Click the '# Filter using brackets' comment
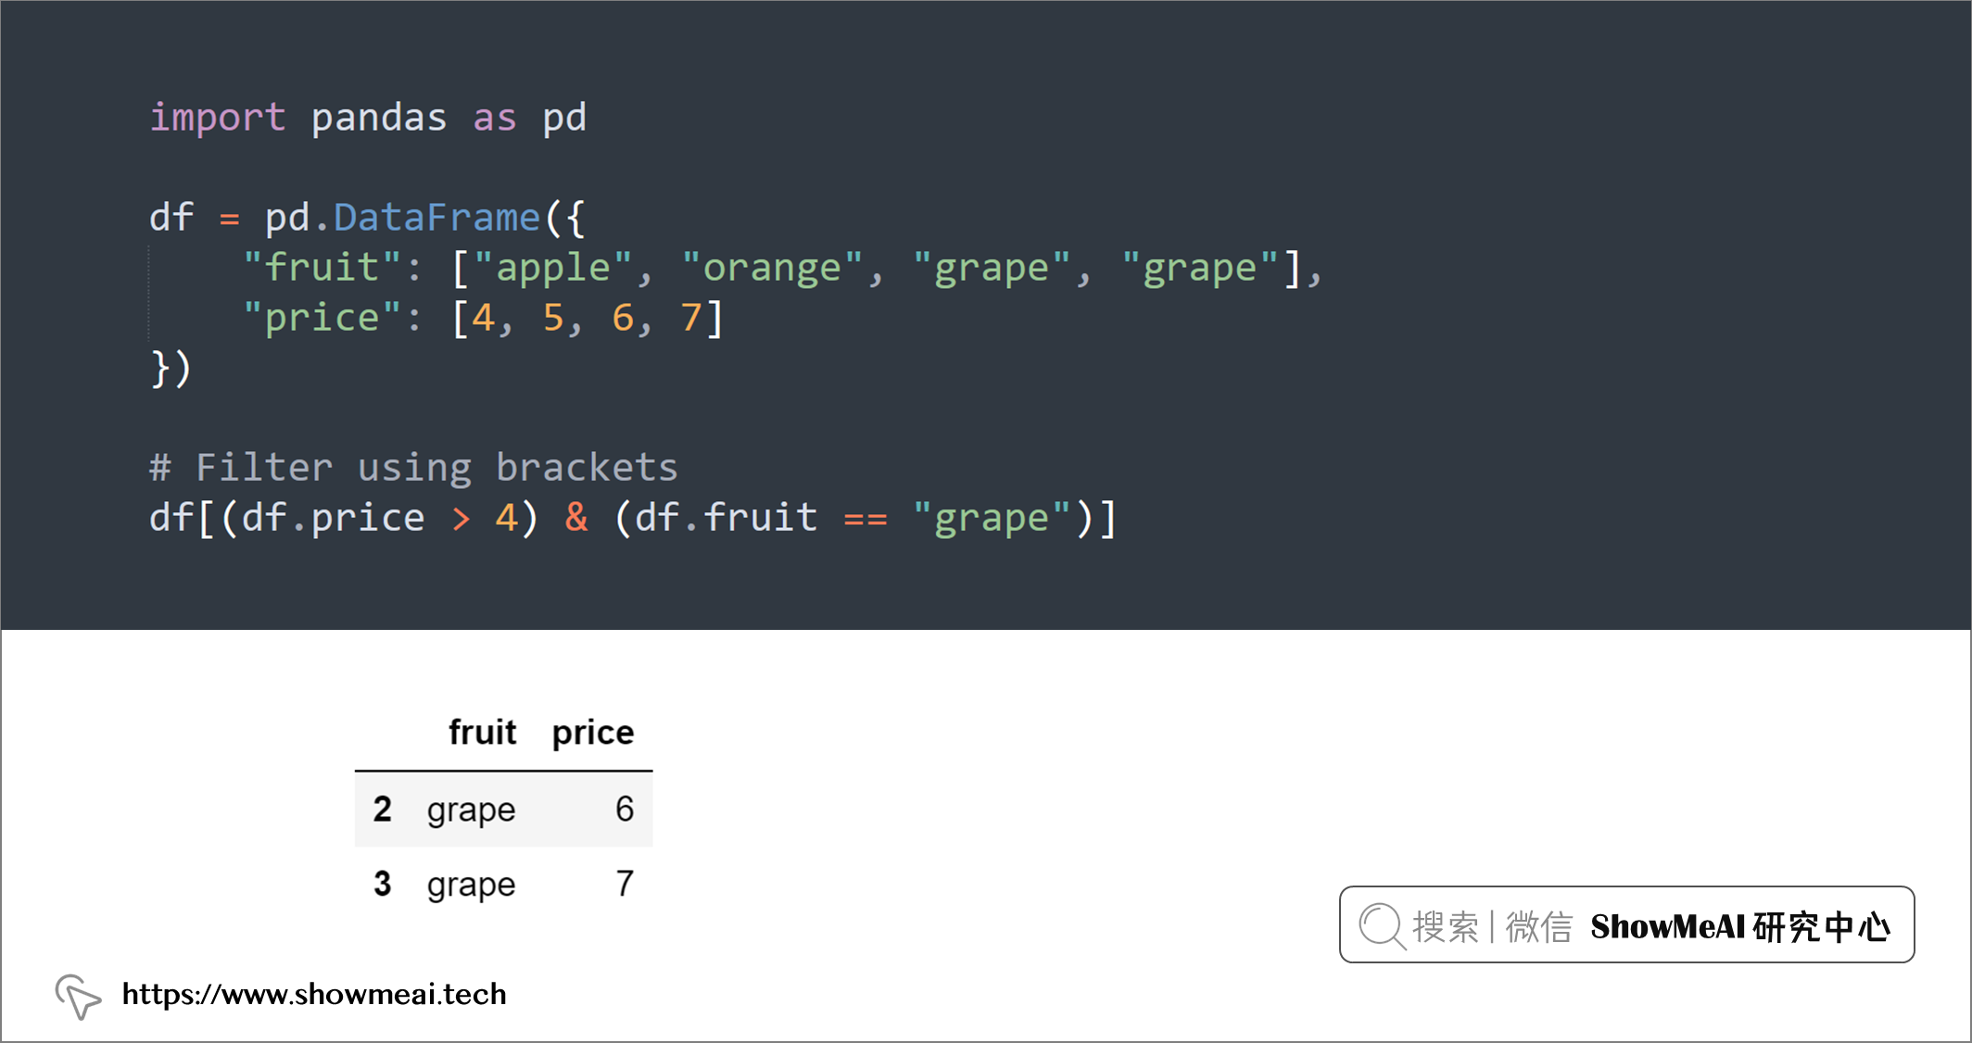1972x1043 pixels. tap(413, 469)
